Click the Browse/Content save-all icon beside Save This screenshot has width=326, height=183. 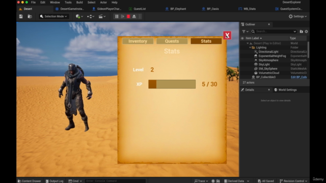pyautogui.click(x=30, y=16)
